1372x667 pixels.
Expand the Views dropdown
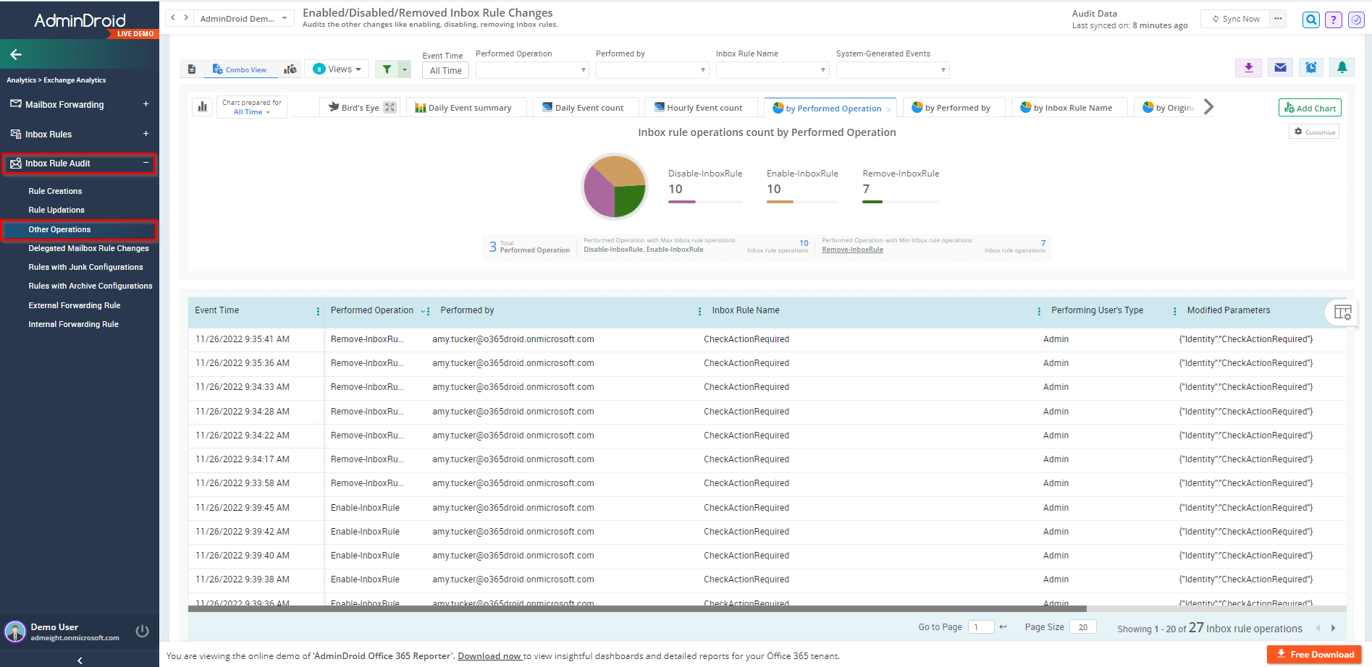point(337,69)
